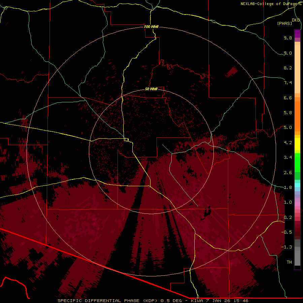Image resolution: width=303 pixels, height=303 pixels.
Task: Click the 9.0 legend value
Action: pyautogui.click(x=288, y=53)
